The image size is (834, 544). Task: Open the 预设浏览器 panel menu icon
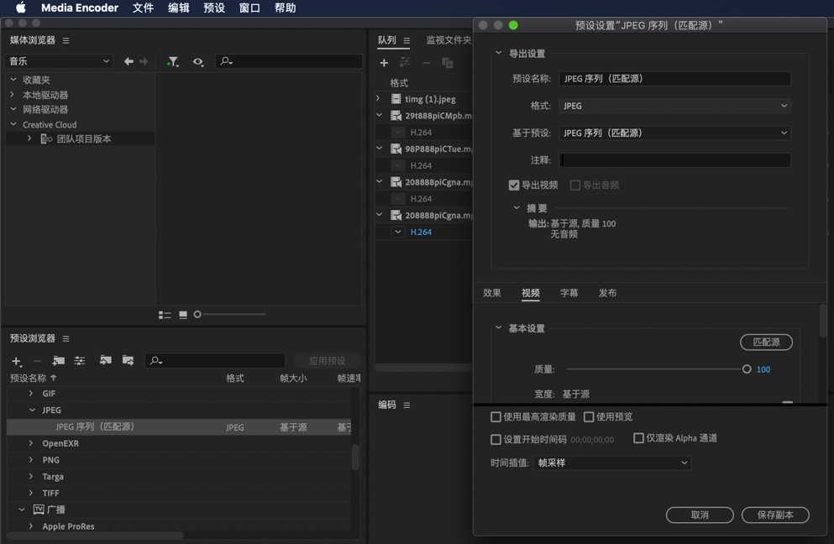[66, 338]
